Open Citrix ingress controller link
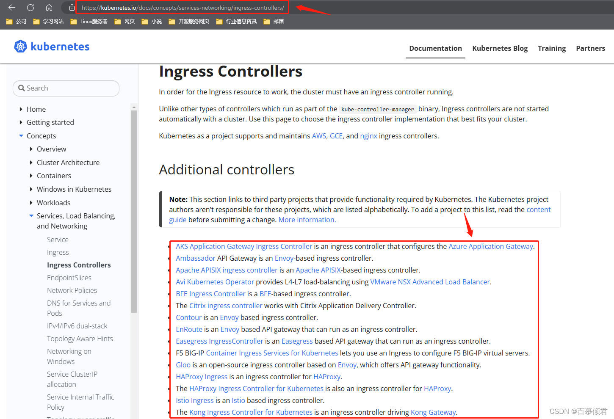 [226, 306]
